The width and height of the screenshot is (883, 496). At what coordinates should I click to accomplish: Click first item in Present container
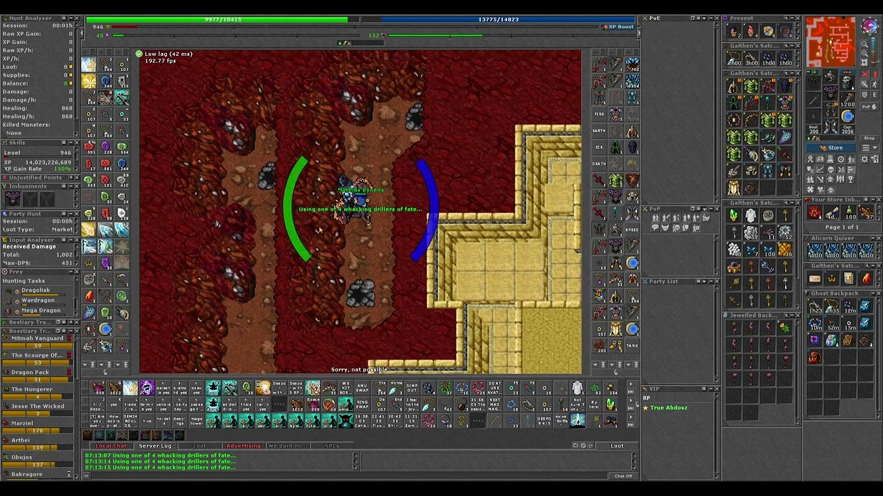(734, 32)
